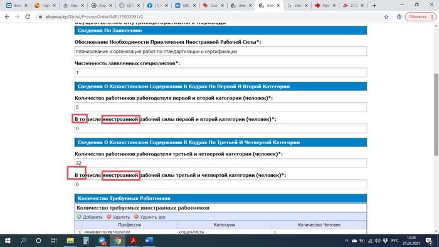Click foreign workforce first-second category field
This screenshot has height=247, width=439.
[221, 129]
